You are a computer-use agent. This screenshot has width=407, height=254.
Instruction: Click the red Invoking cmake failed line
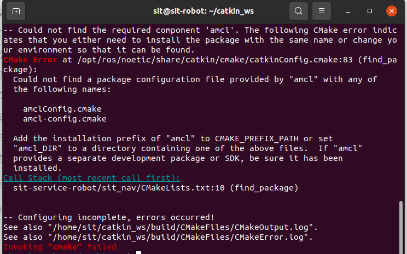pyautogui.click(x=60, y=247)
